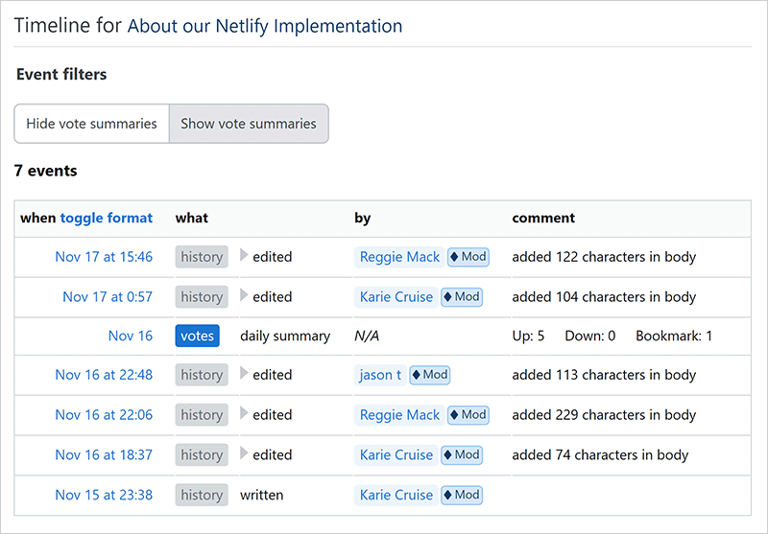Open Reggie Mack's profile from Nov 17 row

pyautogui.click(x=399, y=257)
